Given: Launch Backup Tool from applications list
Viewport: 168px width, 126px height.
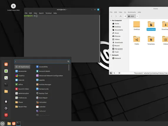Looking at the screenshot, I should click(x=42, y=93).
